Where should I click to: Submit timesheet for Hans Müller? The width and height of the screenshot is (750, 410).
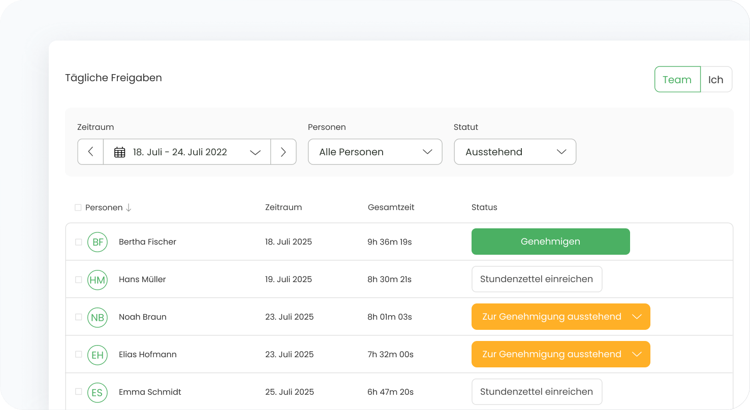[x=537, y=279]
